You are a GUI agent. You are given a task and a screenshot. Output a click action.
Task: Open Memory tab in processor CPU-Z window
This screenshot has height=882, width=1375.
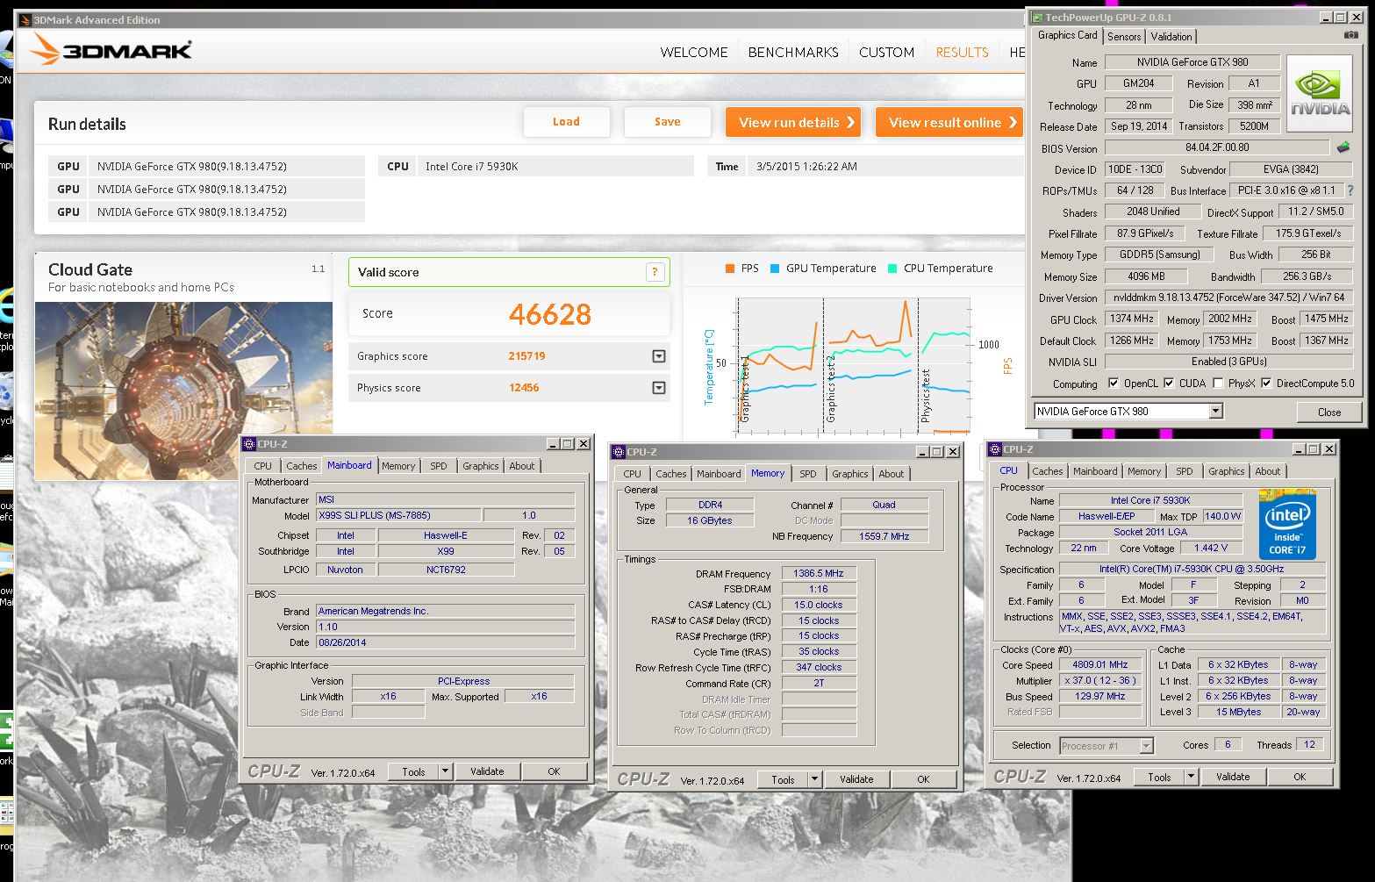1144,471
